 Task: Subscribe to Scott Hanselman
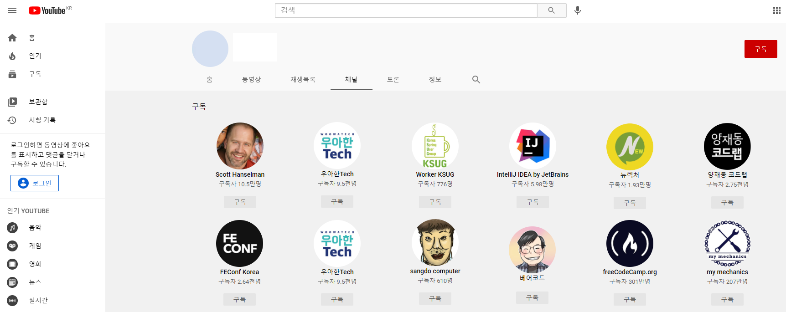(240, 202)
